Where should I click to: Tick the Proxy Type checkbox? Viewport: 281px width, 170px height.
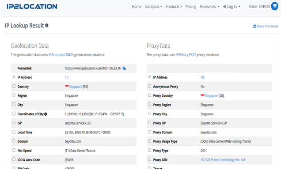[150, 150]
